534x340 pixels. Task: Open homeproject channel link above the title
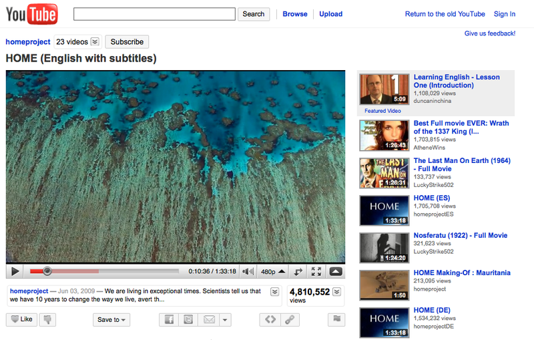pos(28,41)
